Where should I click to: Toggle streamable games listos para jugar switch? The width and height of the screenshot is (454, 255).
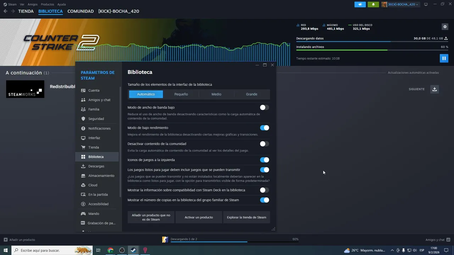click(264, 170)
